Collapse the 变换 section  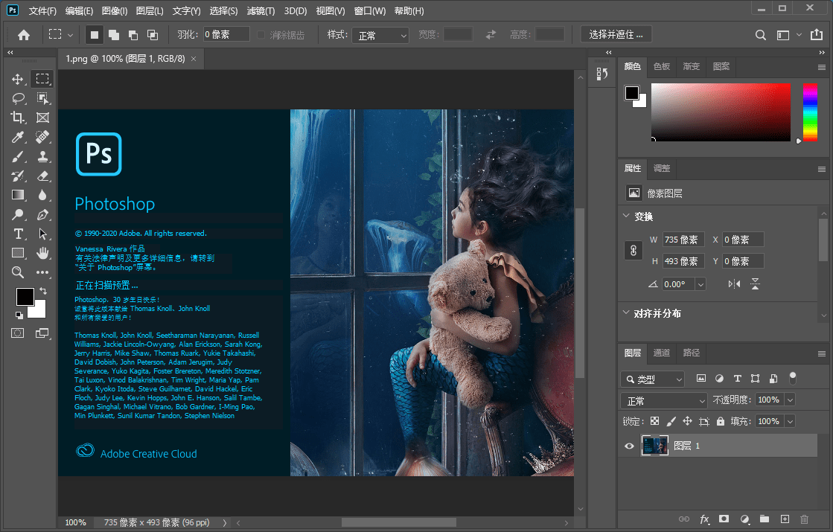(626, 216)
